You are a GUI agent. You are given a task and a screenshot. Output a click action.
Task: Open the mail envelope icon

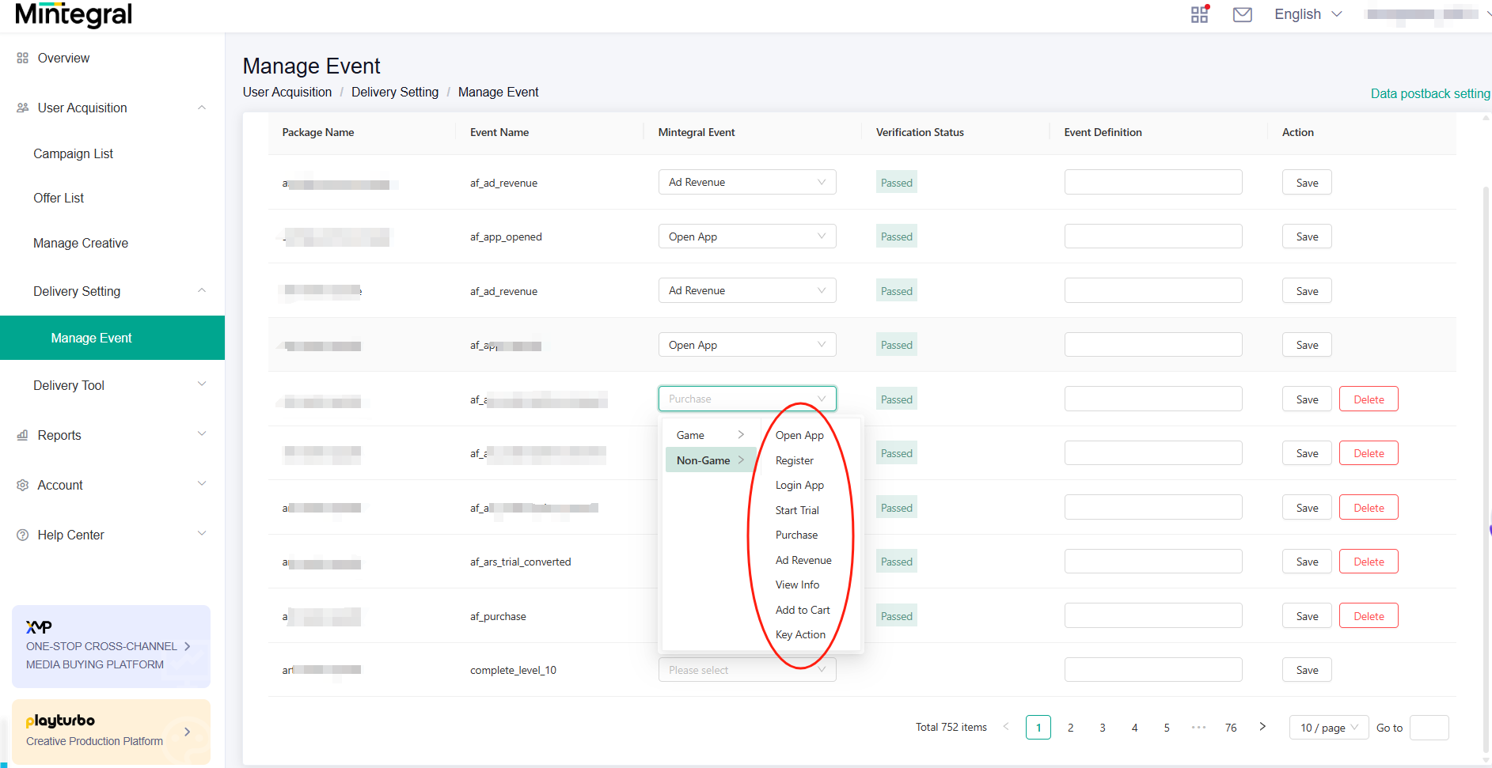coord(1243,14)
